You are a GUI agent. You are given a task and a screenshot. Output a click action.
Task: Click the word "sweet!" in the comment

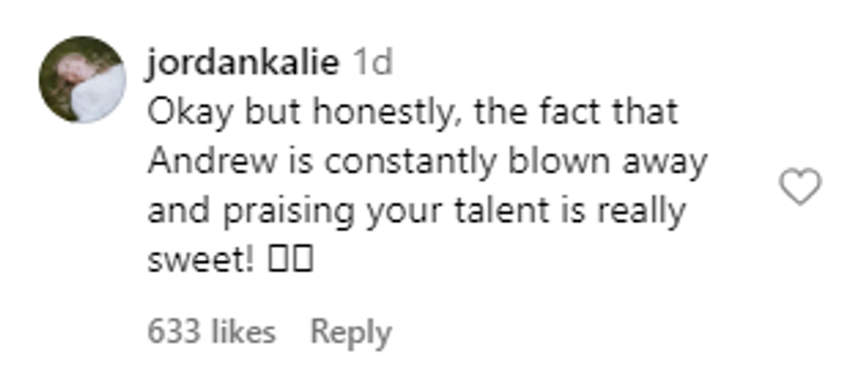click(202, 262)
